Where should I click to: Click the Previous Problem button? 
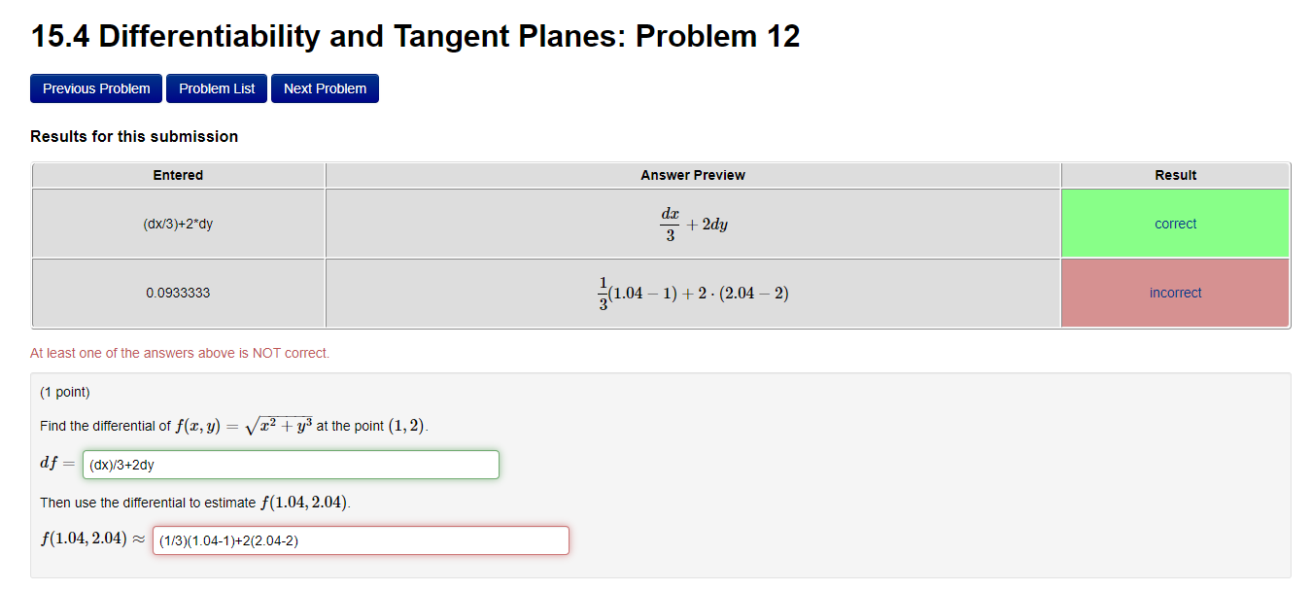pyautogui.click(x=95, y=88)
